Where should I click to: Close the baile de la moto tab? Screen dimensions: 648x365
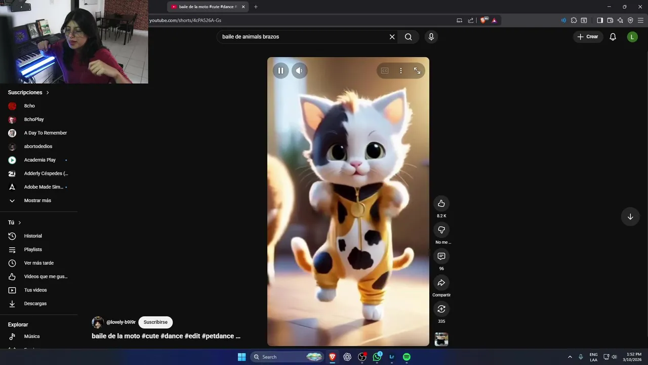click(243, 7)
